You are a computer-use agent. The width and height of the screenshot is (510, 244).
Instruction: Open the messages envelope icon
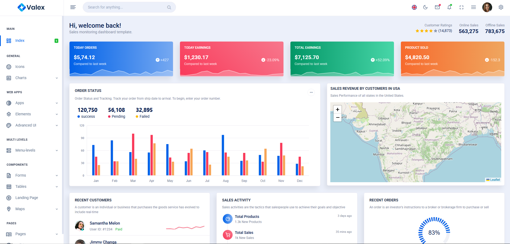(x=437, y=7)
